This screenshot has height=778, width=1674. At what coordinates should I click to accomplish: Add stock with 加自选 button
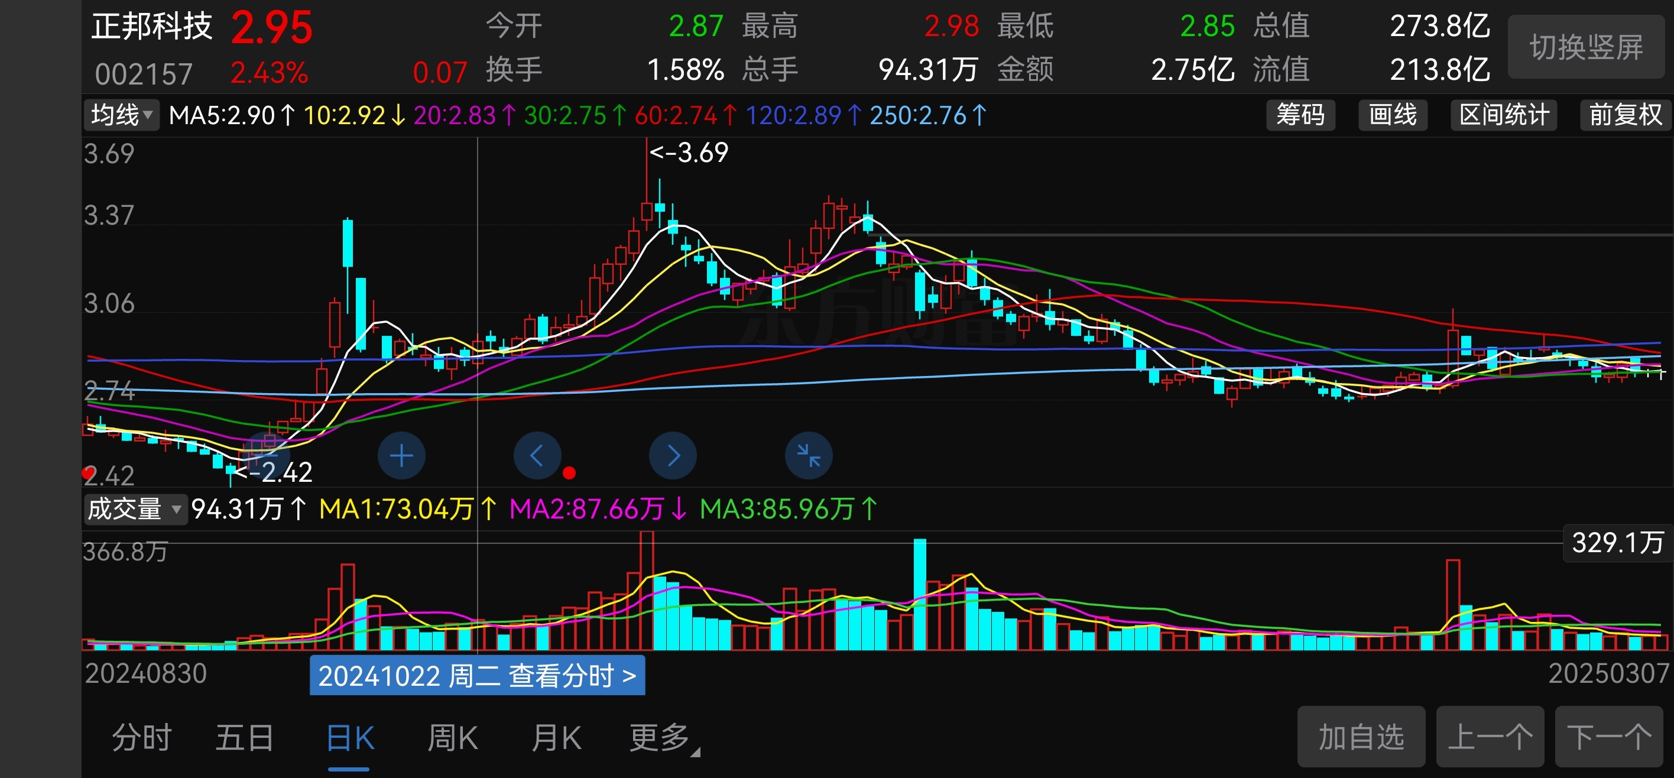1361,737
